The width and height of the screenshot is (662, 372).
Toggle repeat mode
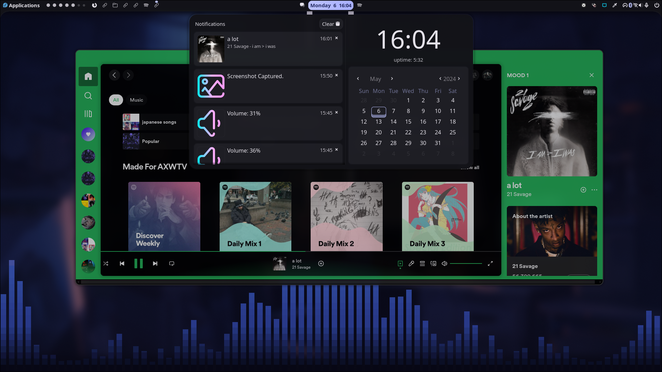172,263
